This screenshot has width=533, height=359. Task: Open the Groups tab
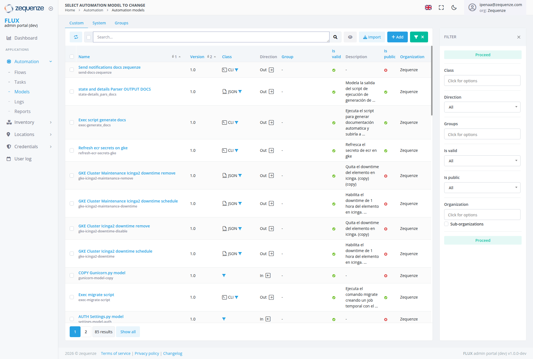pos(121,23)
